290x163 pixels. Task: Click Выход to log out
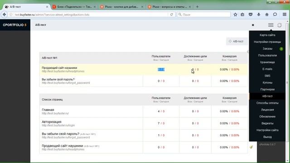tap(267, 137)
